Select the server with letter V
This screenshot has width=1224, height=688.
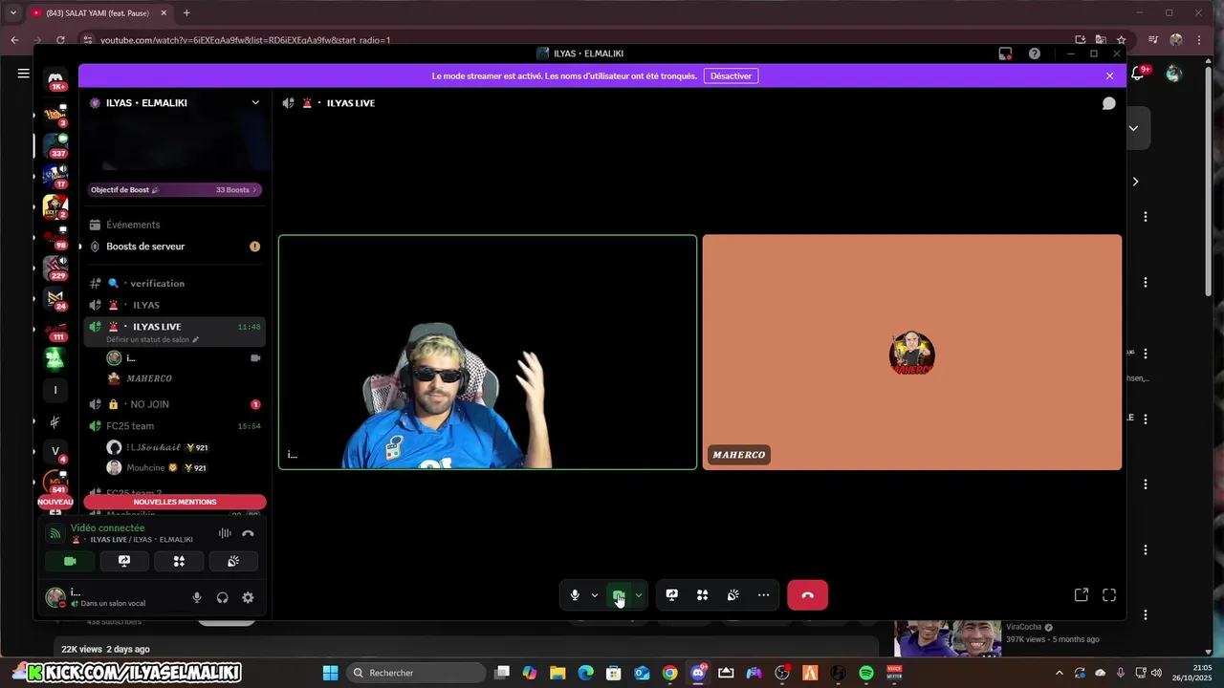point(55,451)
